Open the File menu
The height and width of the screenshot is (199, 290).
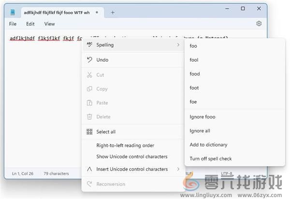coord(13,24)
